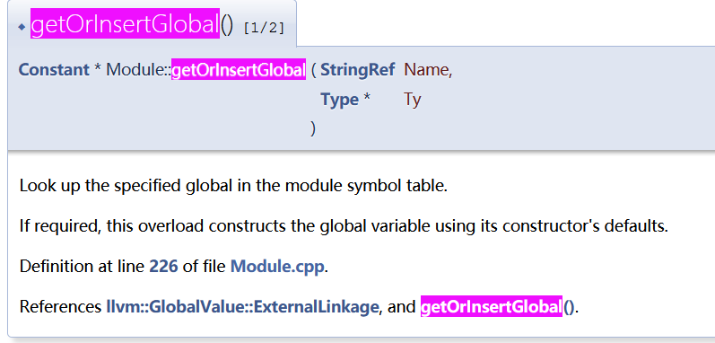Click the opening parenthesis before StringRef

313,70
